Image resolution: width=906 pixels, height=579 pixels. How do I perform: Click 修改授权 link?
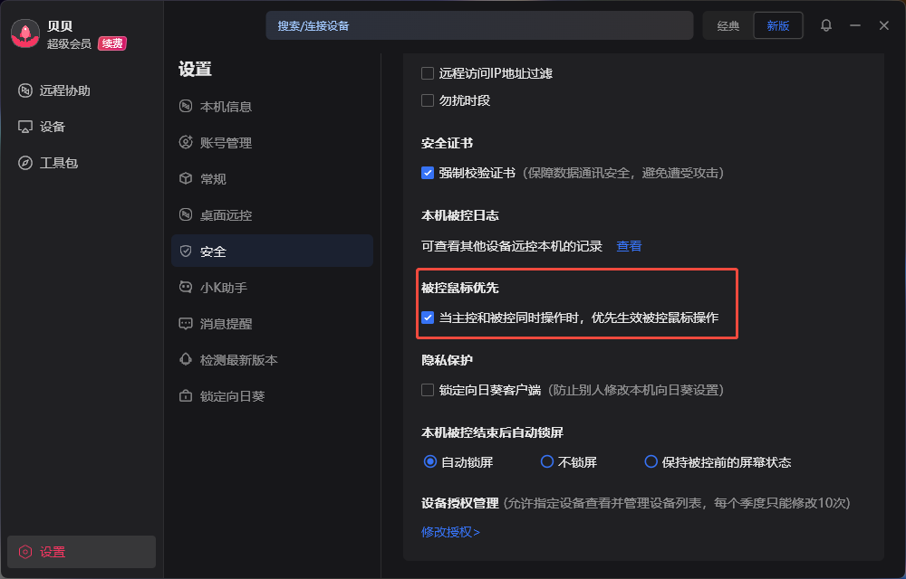point(450,532)
